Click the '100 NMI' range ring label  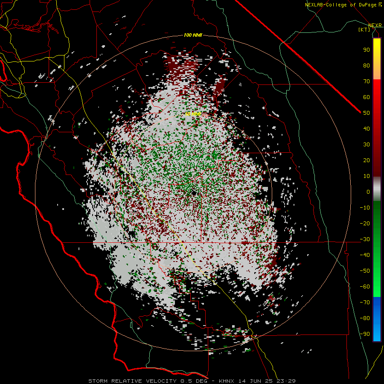pos(193,35)
